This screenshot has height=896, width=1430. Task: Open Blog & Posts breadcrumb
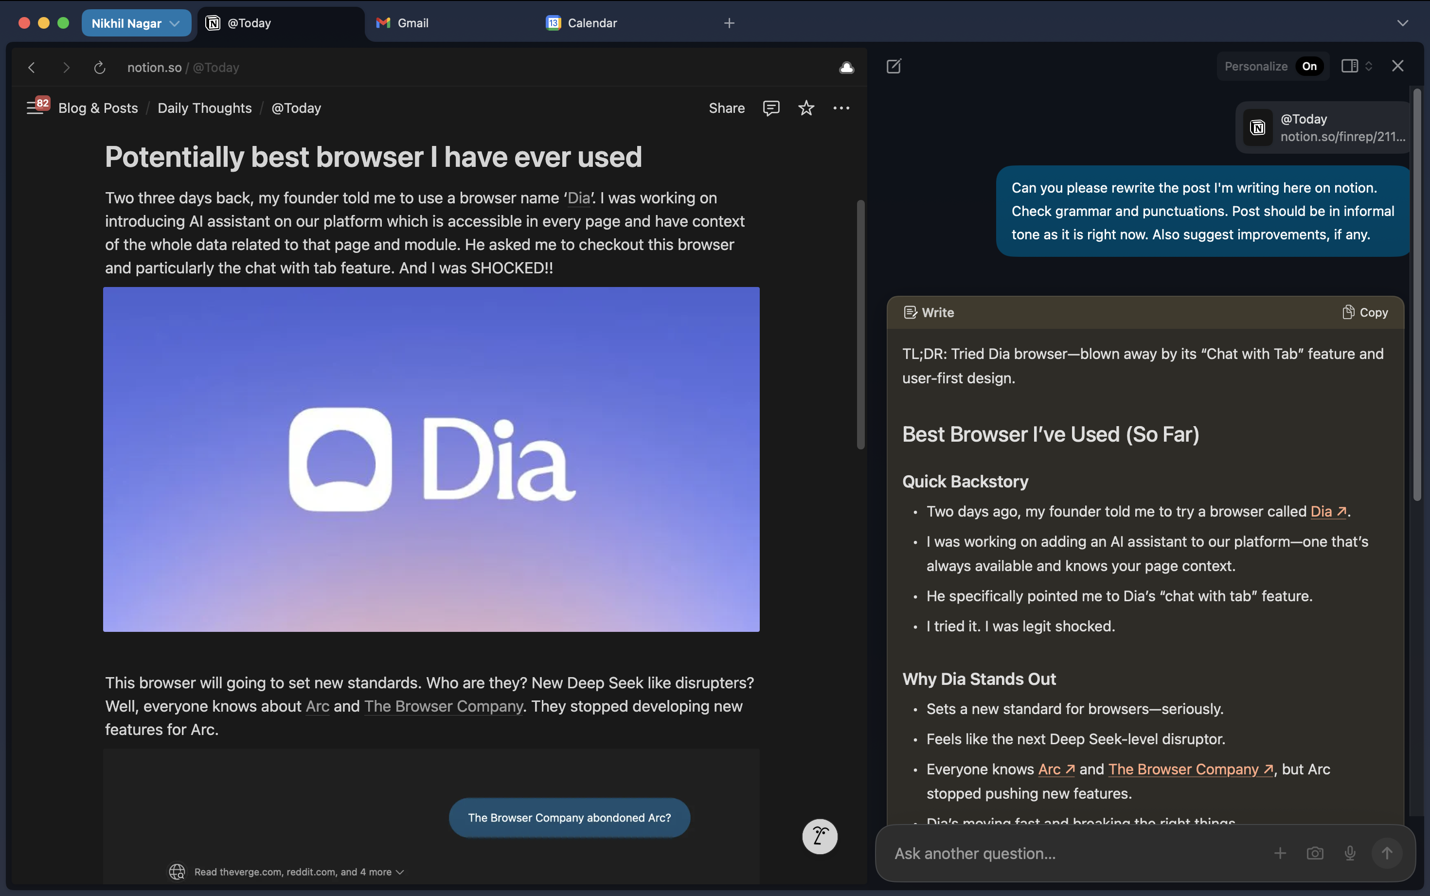[98, 108]
